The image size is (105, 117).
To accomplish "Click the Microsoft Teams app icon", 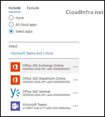I will pyautogui.click(x=15, y=106).
